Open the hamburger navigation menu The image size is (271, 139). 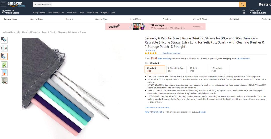(x=3, y=4)
